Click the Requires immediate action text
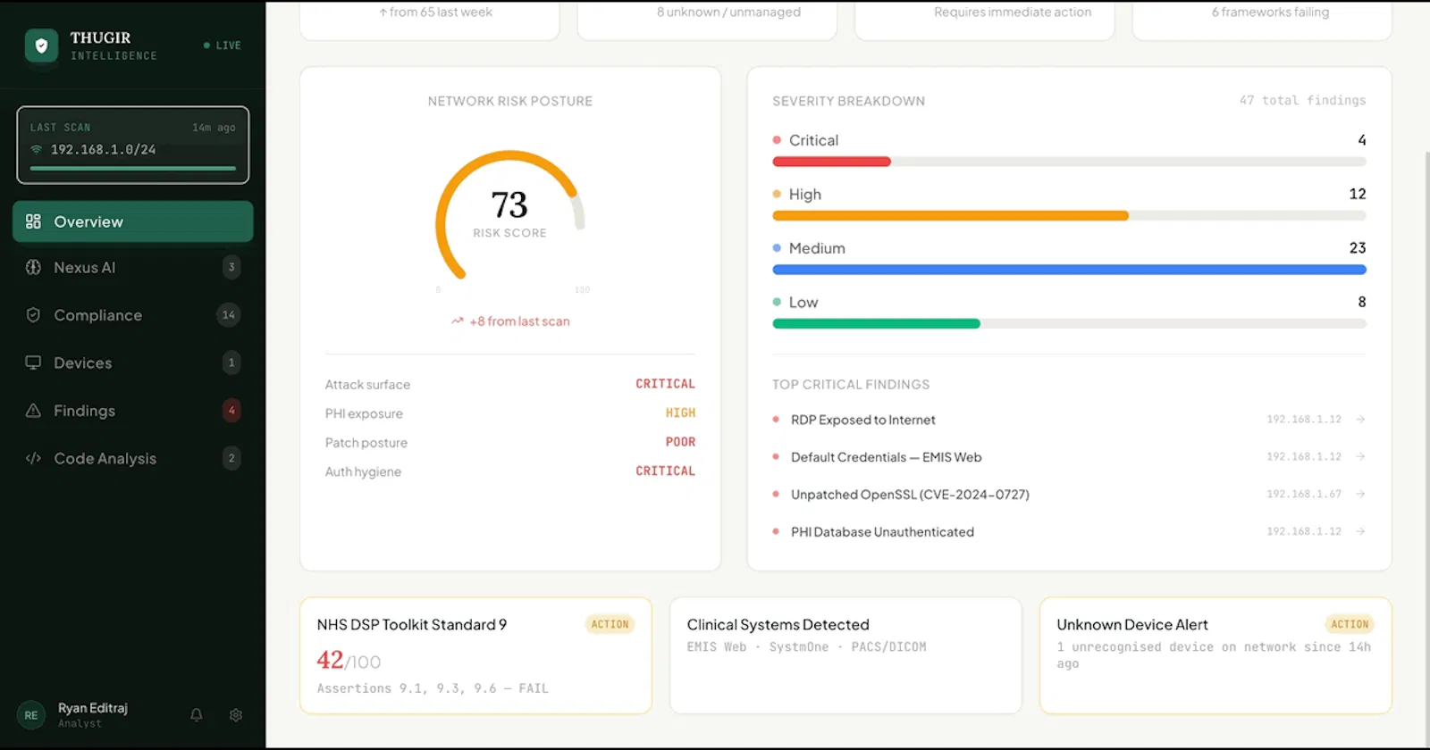The height and width of the screenshot is (750, 1430). tap(1013, 12)
